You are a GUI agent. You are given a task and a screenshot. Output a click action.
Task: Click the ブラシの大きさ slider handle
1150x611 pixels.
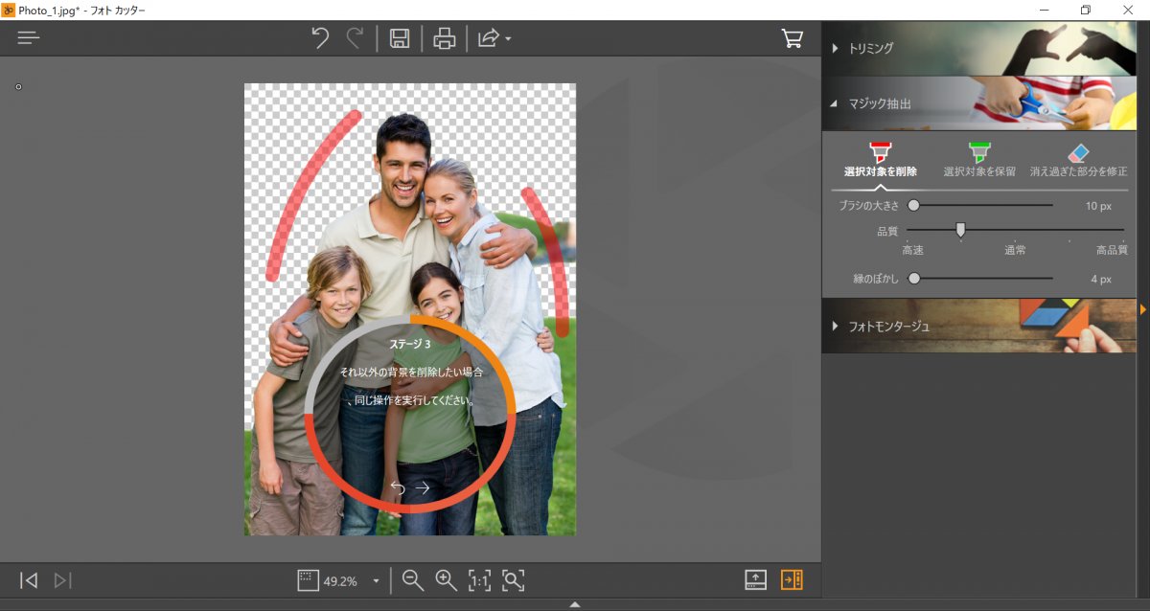[913, 205]
